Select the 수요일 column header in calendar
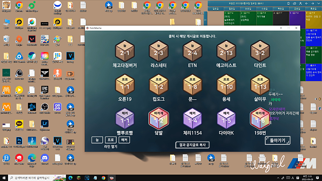Viewport: 322px width, 181px height. click(x=264, y=8)
